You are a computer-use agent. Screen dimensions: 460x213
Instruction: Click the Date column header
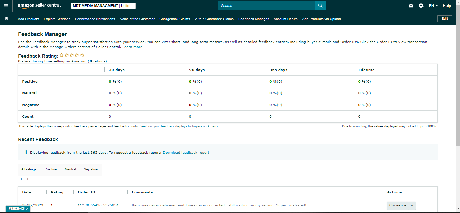[x=27, y=192]
